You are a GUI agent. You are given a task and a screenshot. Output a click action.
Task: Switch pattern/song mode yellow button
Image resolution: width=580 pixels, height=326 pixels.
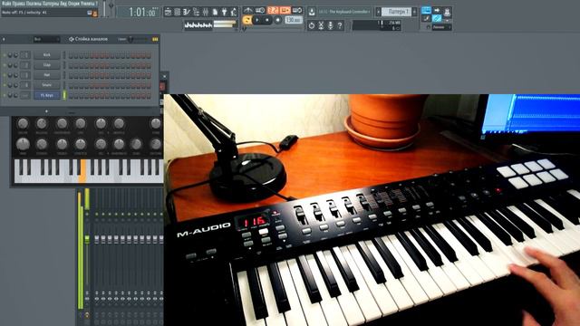pos(246,20)
